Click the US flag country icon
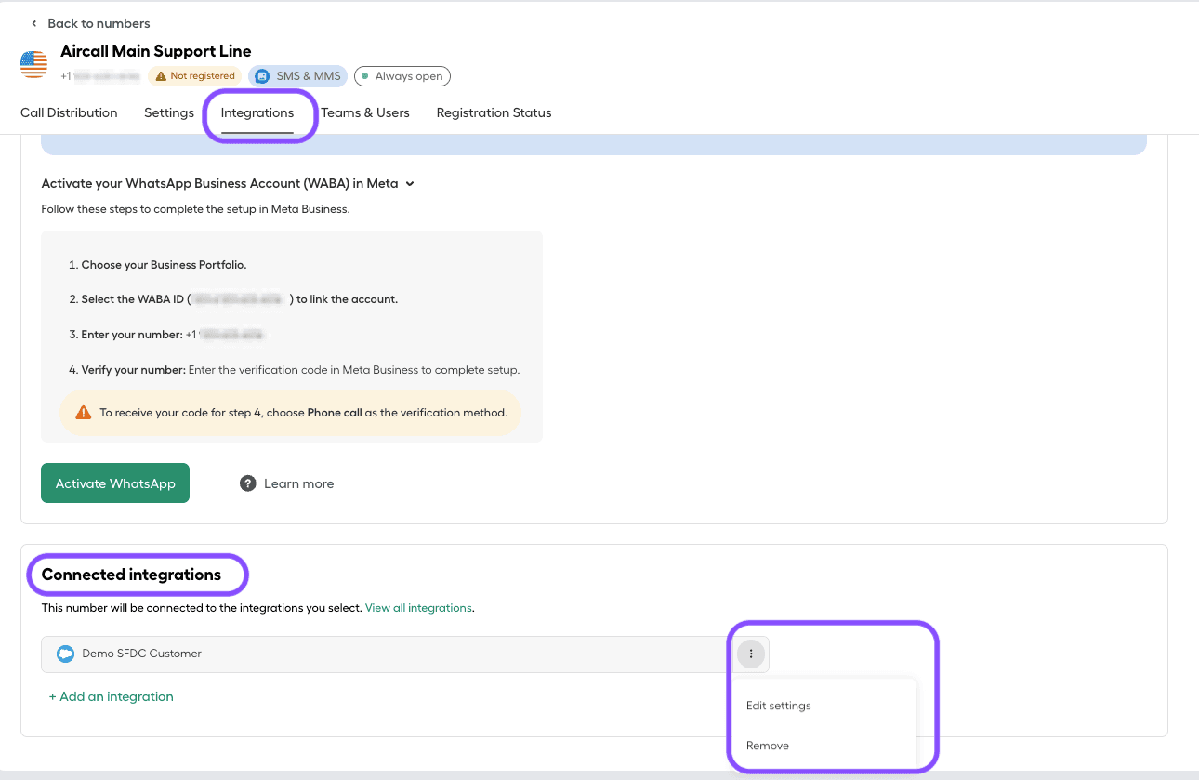Image resolution: width=1199 pixels, height=780 pixels. tap(33, 63)
